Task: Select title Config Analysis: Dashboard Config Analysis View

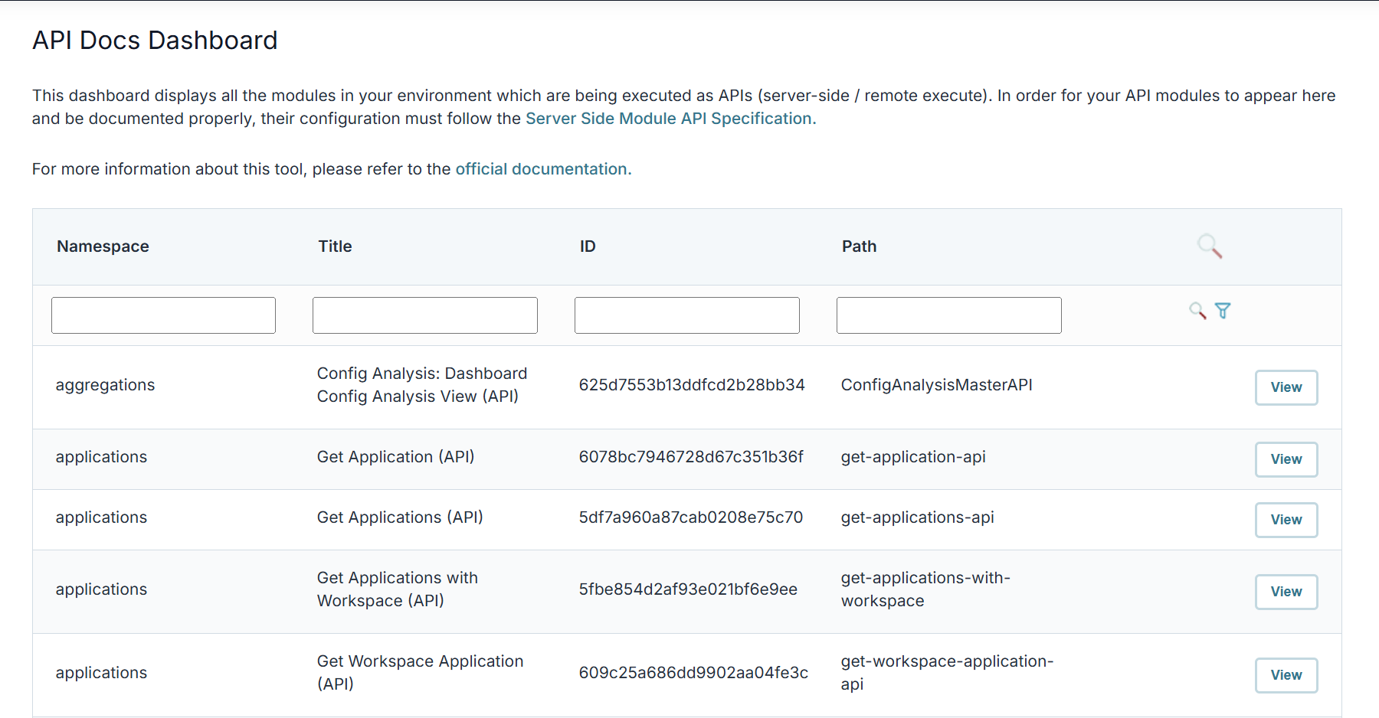Action: [422, 385]
